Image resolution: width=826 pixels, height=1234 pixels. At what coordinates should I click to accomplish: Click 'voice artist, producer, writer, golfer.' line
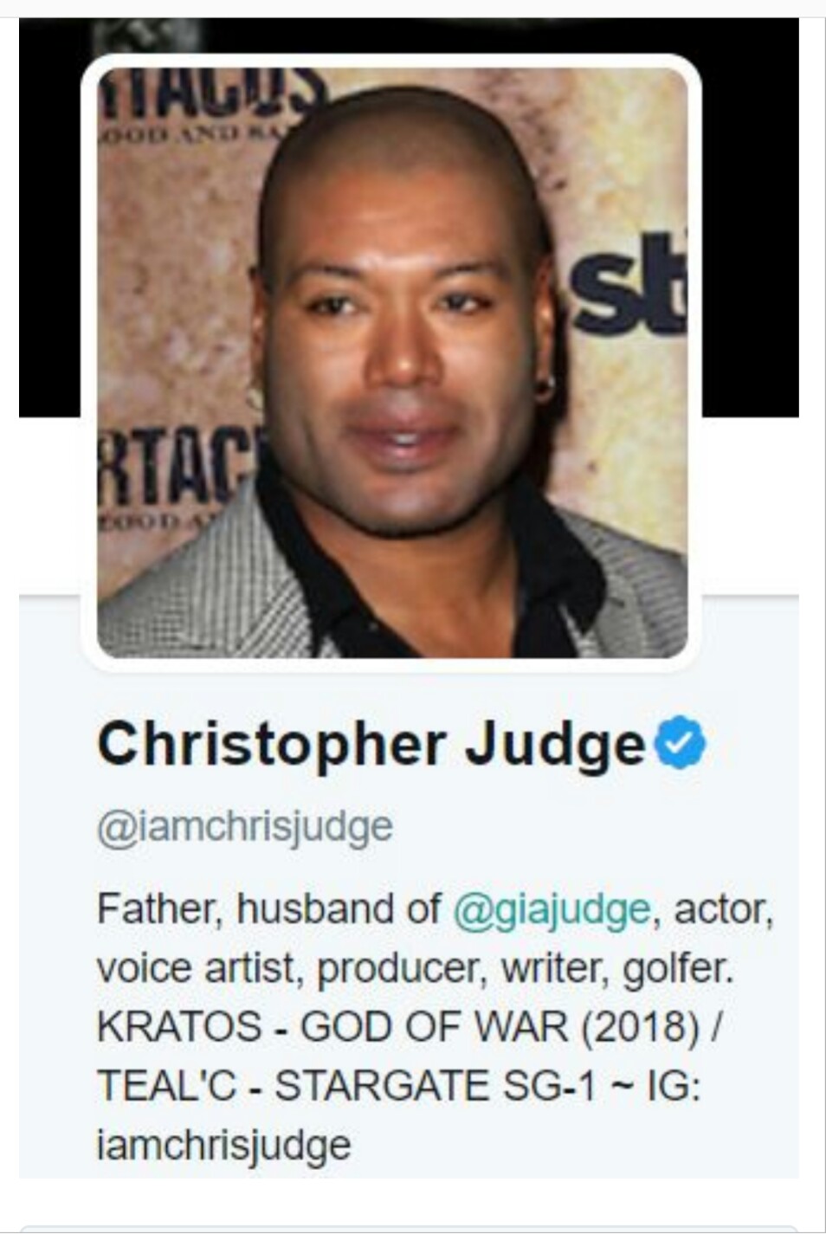coord(415,968)
